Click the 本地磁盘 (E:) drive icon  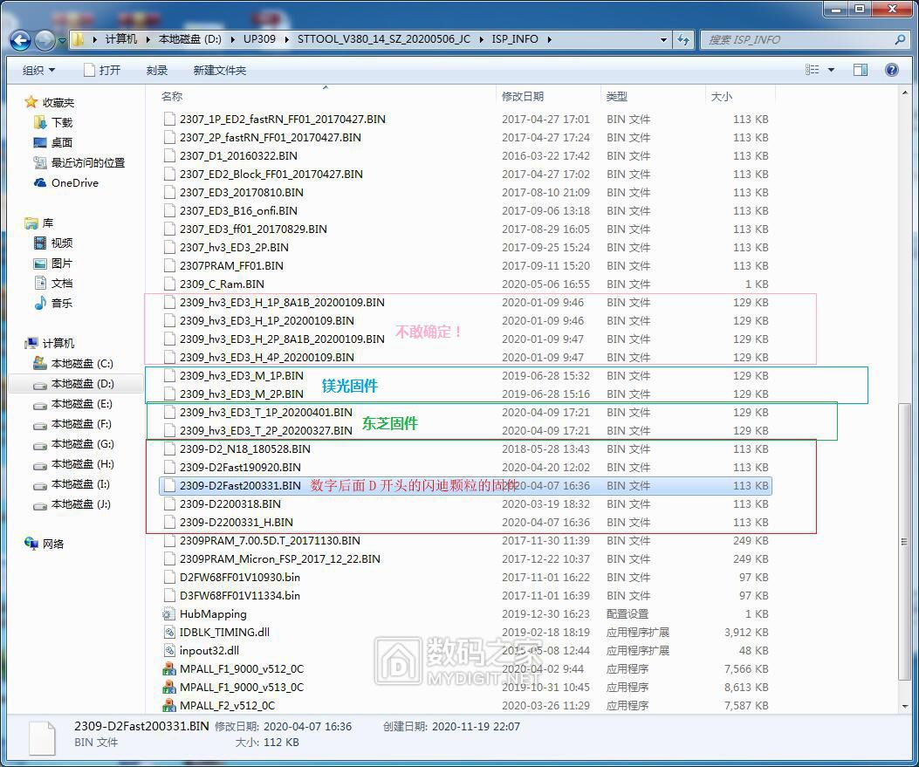(40, 404)
